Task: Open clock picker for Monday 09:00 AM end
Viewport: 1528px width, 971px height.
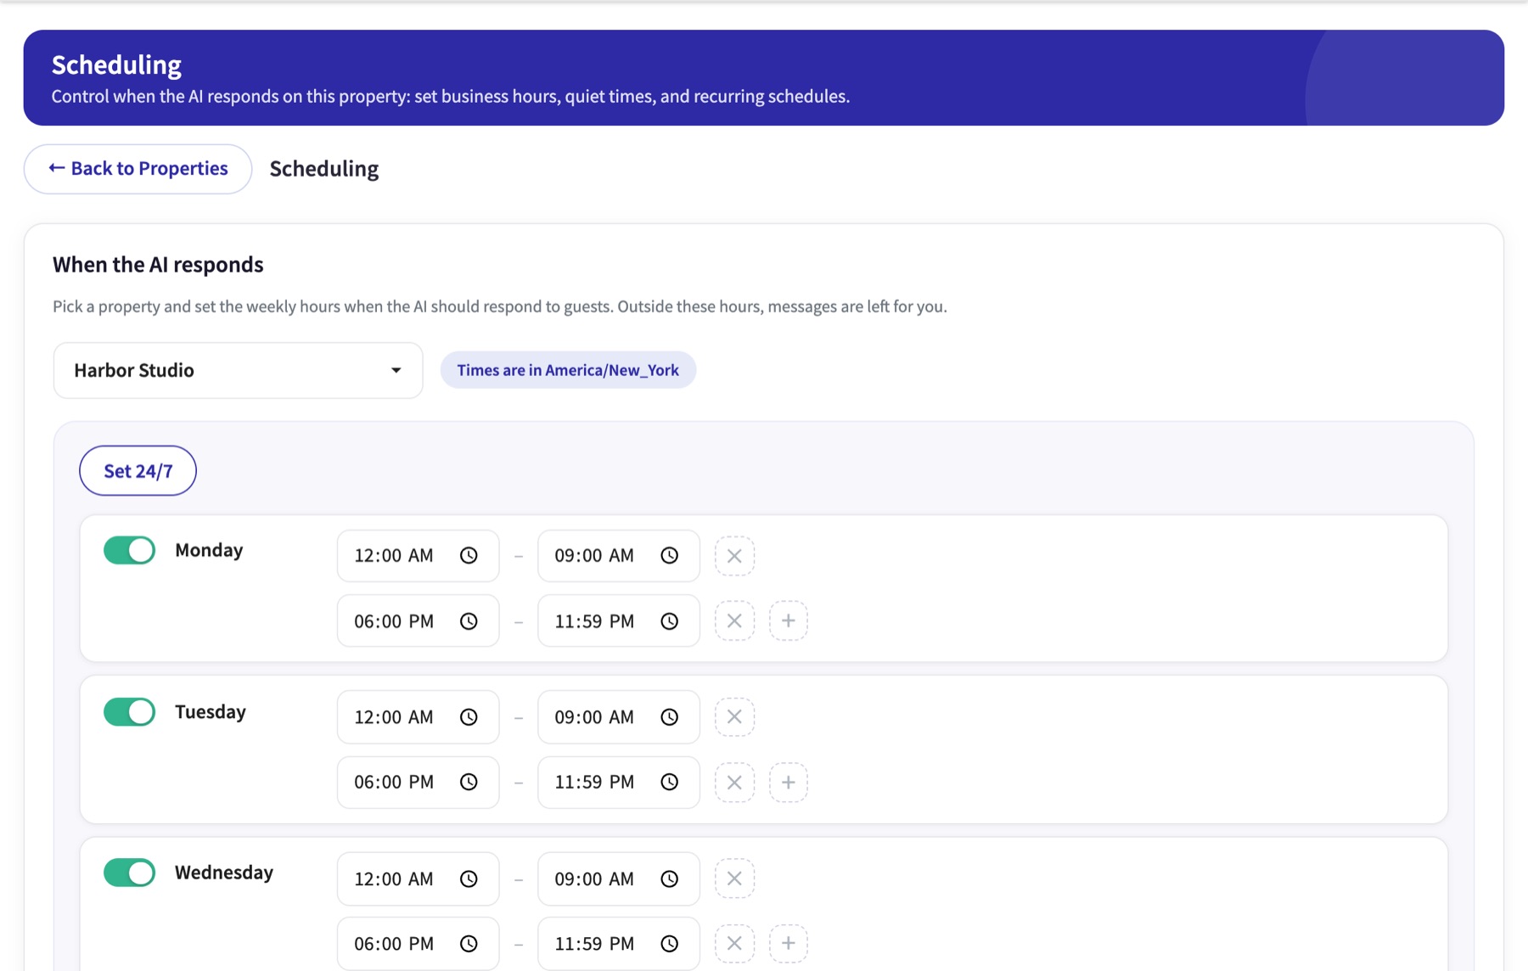Action: coord(670,556)
